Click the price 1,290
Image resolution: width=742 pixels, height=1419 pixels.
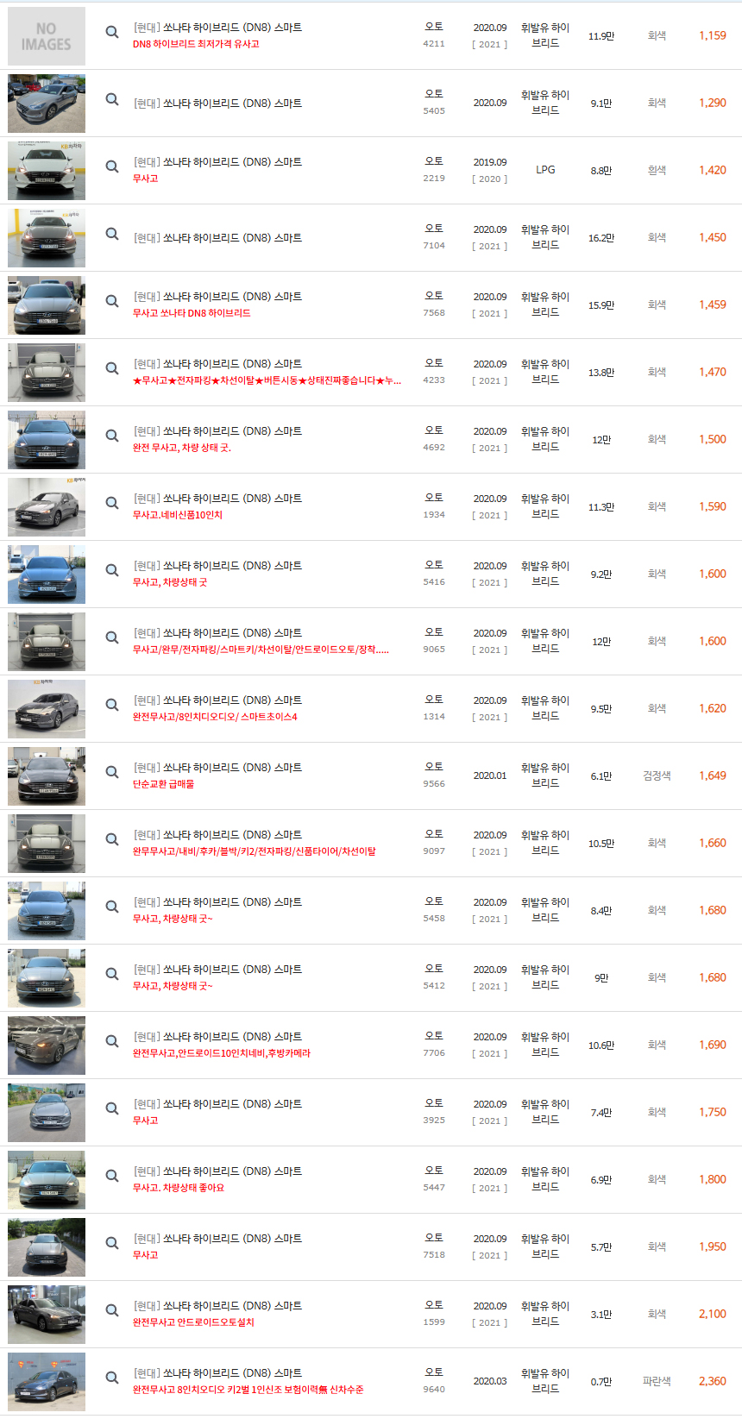click(x=713, y=103)
